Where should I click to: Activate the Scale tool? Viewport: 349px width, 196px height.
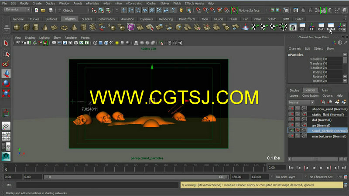[x=6, y=94]
